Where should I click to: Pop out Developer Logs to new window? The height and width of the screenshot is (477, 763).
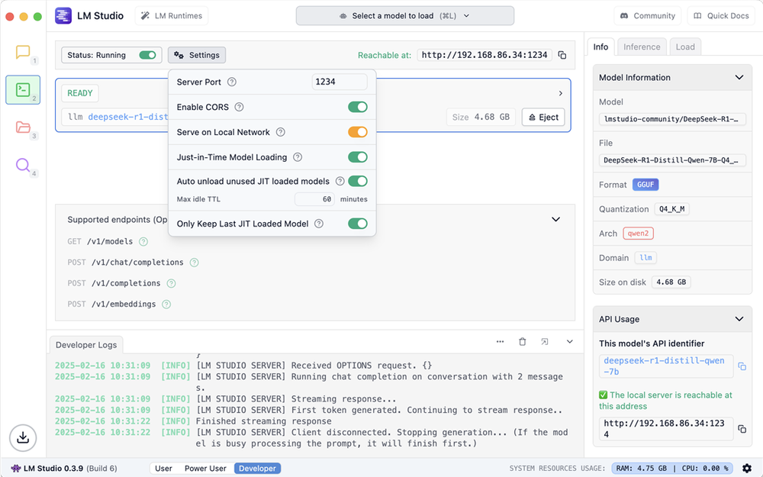tap(545, 342)
